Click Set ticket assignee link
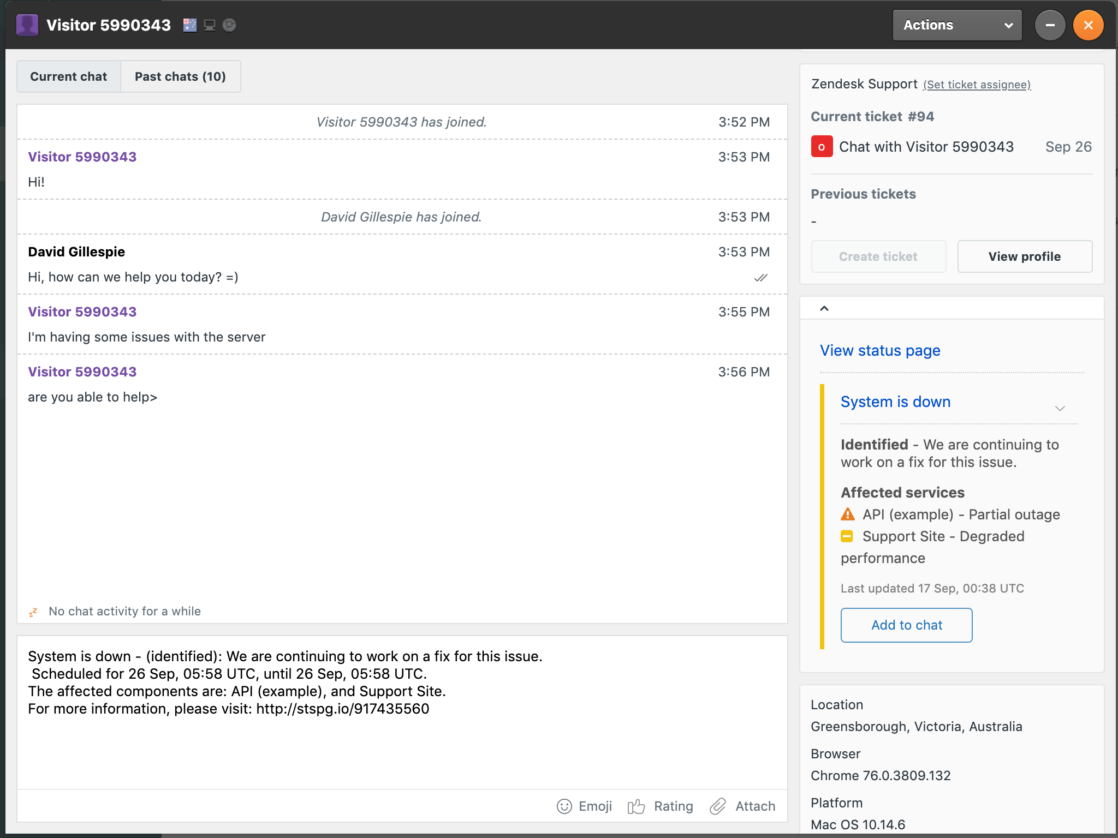The height and width of the screenshot is (838, 1118). (977, 85)
